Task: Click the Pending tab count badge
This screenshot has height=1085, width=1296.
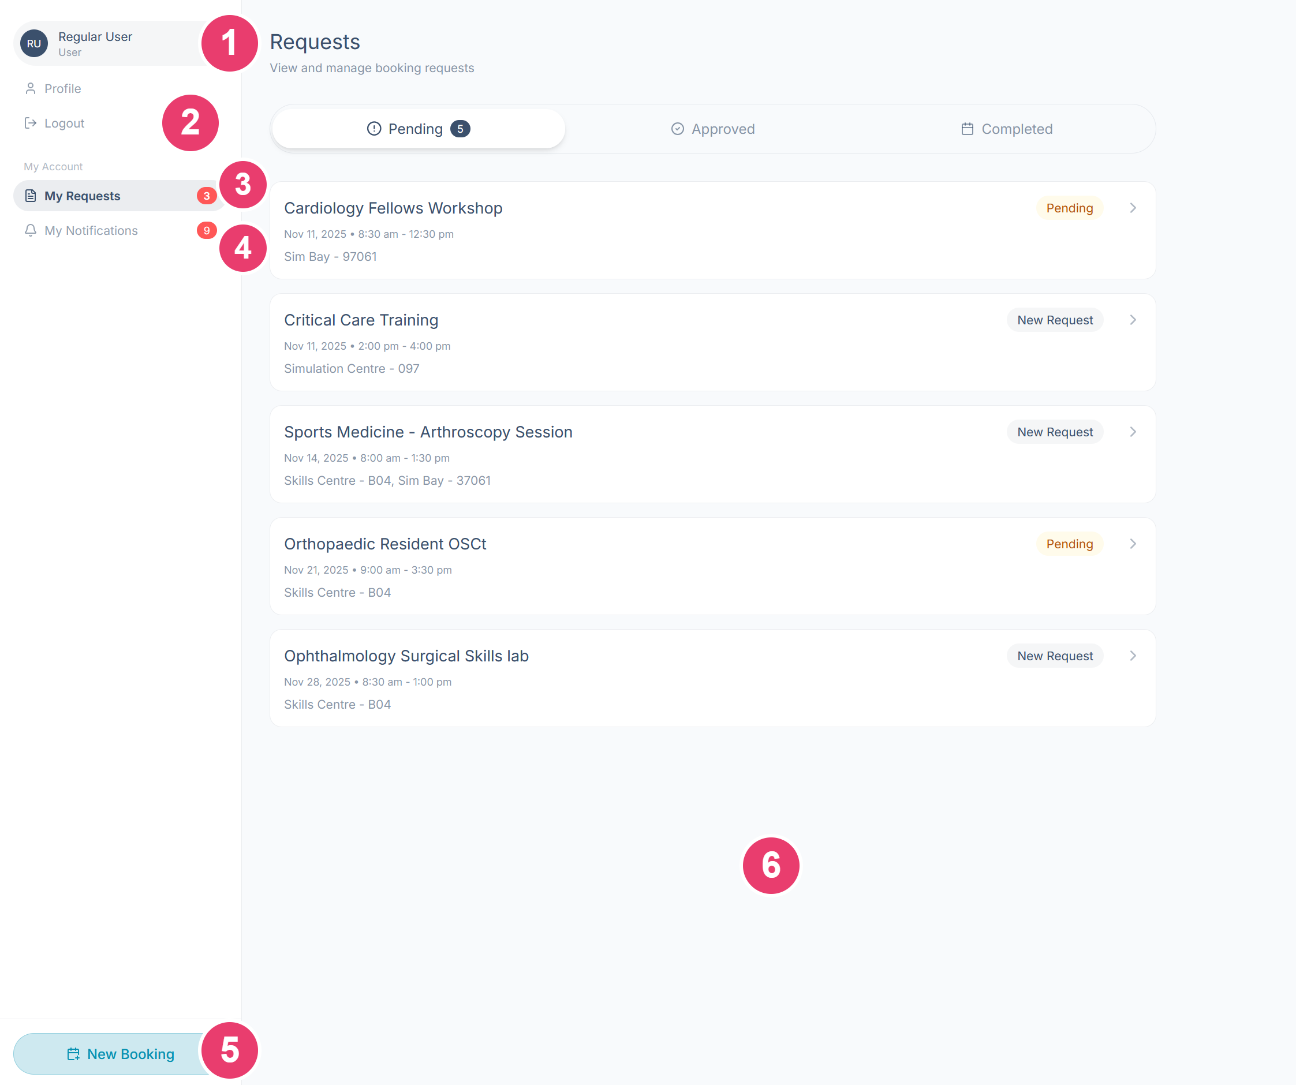Action: click(461, 128)
